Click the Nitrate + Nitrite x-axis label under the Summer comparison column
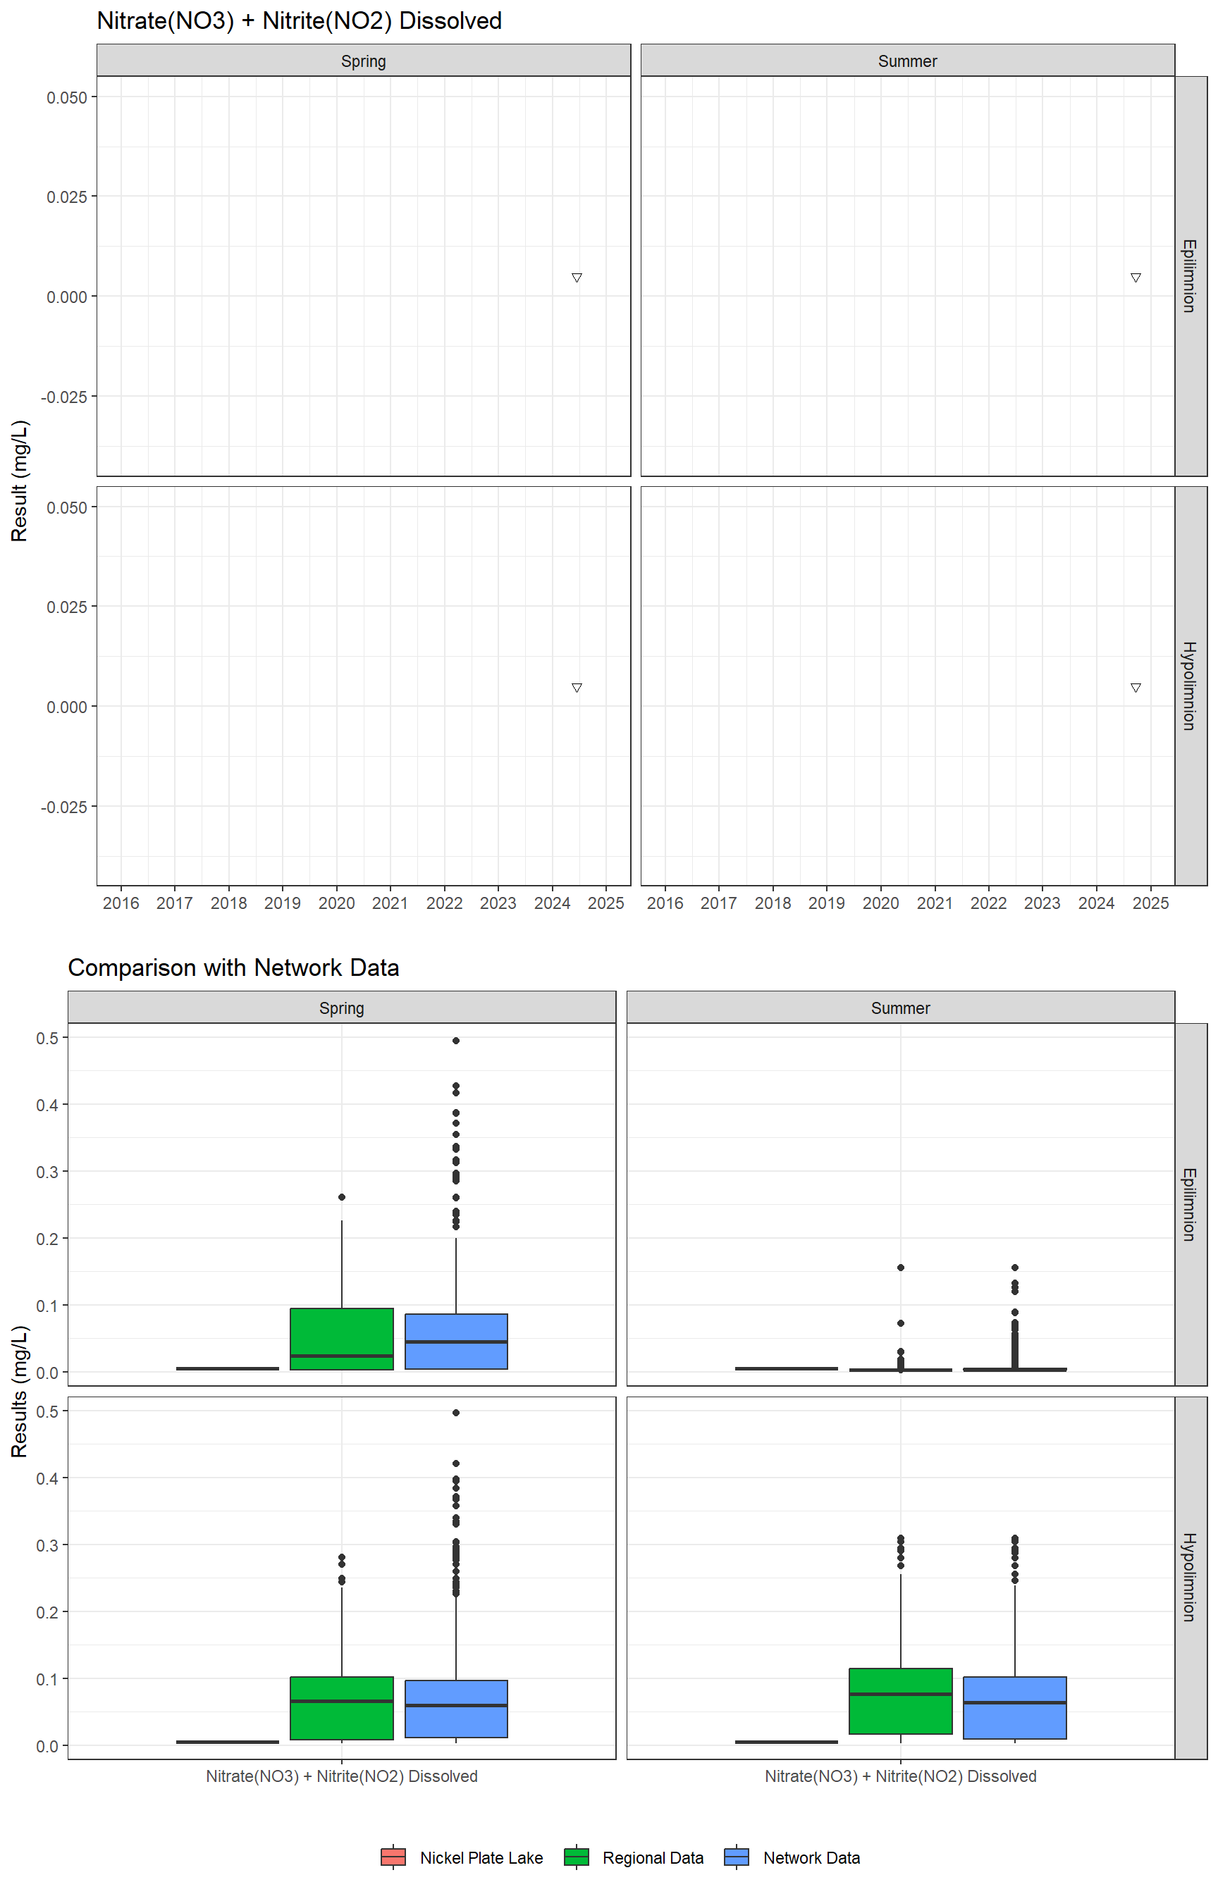The width and height of the screenshot is (1218, 1894). 901,1776
